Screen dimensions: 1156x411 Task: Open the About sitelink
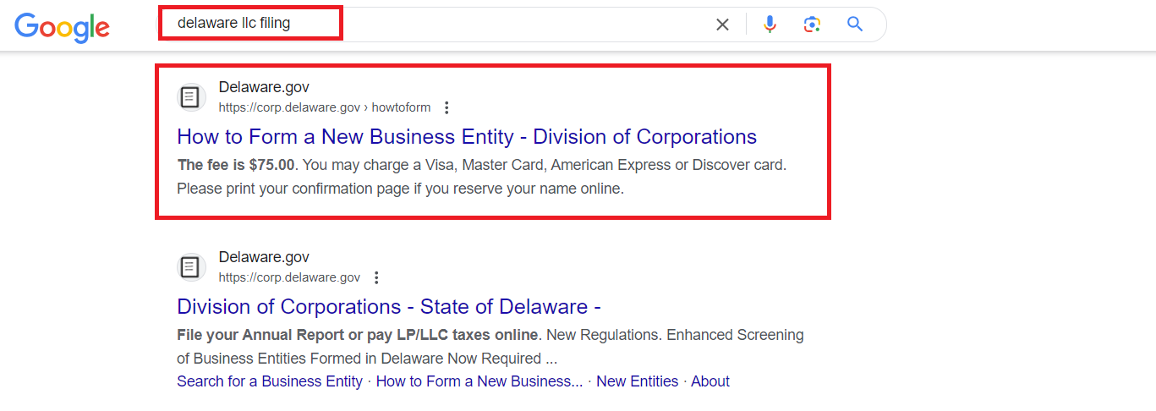[x=710, y=381]
